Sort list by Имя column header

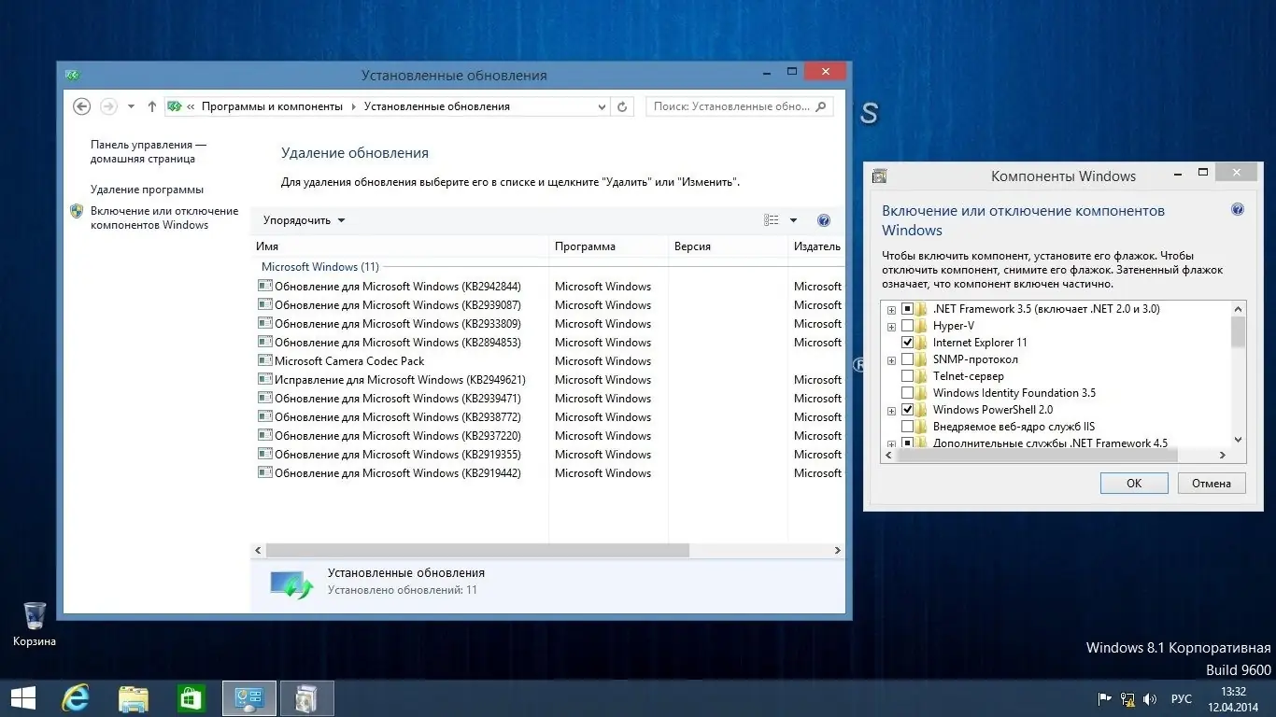tap(400, 246)
